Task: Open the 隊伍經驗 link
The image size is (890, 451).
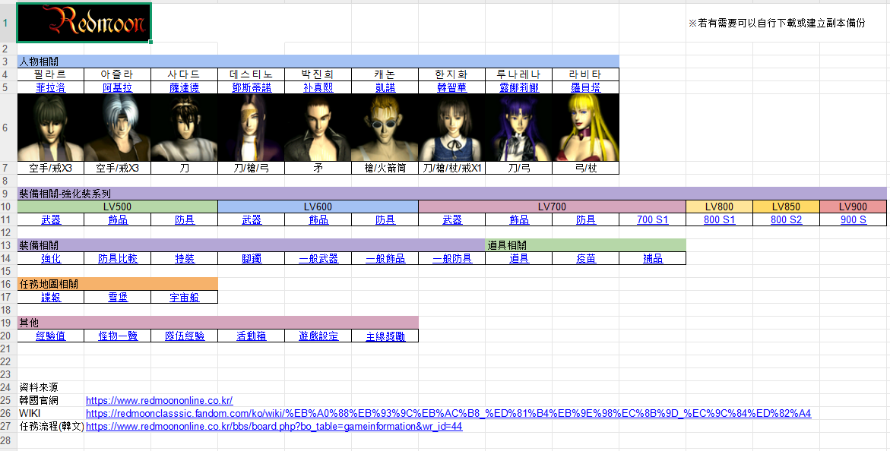Action: 185,336
